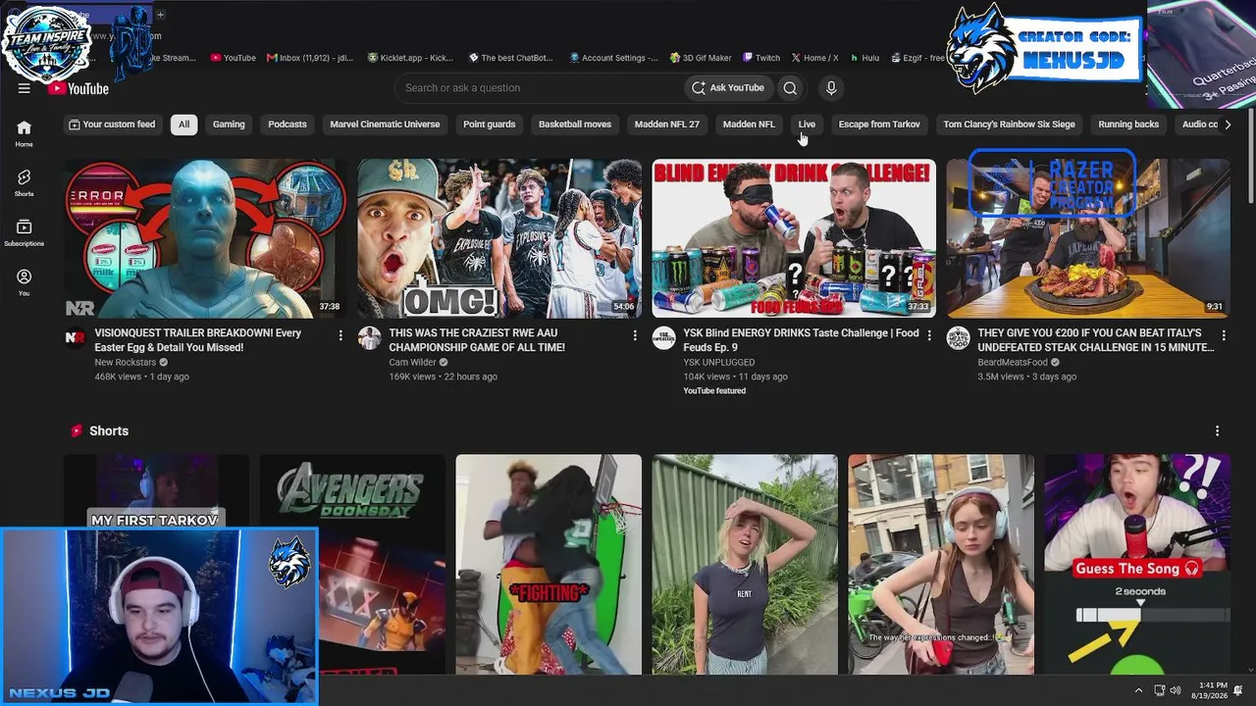Image resolution: width=1256 pixels, height=706 pixels.
Task: Open the Shorts section three-dot menu
Action: point(1217,431)
